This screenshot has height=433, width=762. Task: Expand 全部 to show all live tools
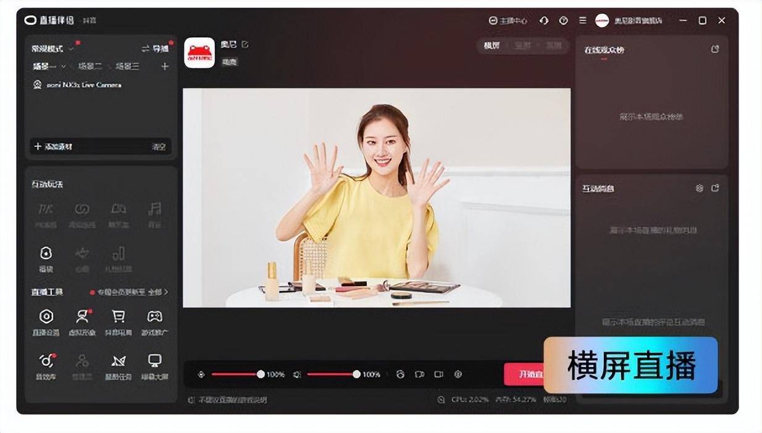point(159,292)
